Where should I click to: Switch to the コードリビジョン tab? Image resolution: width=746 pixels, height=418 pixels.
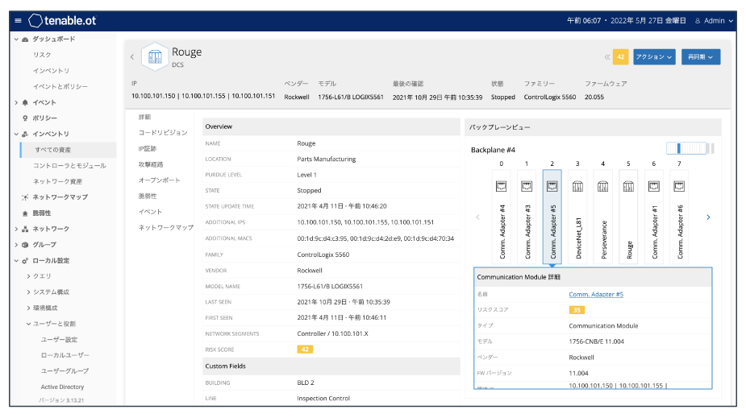click(x=162, y=132)
